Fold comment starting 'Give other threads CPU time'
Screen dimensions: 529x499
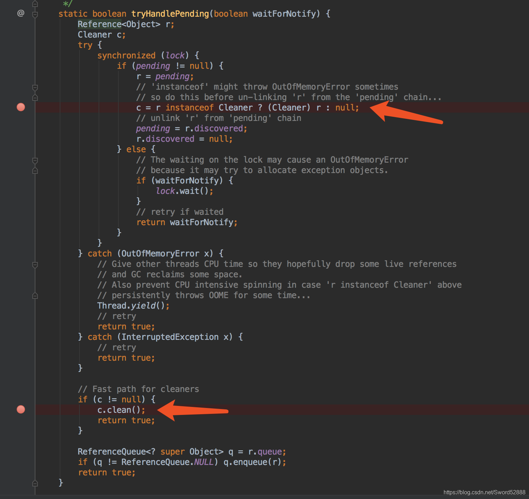[35, 265]
